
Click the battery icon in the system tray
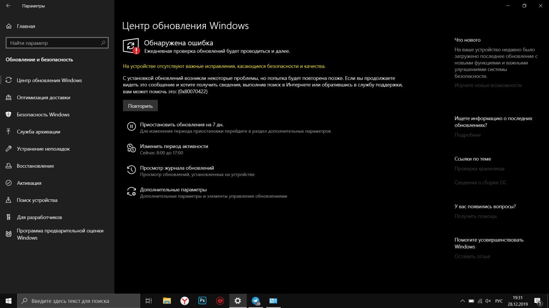(x=471, y=301)
